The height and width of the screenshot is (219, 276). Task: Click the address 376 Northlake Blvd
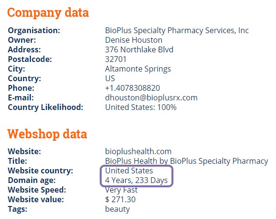(139, 49)
